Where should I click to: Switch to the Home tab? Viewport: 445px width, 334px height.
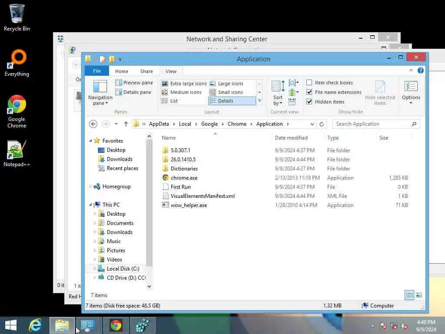[x=122, y=71]
